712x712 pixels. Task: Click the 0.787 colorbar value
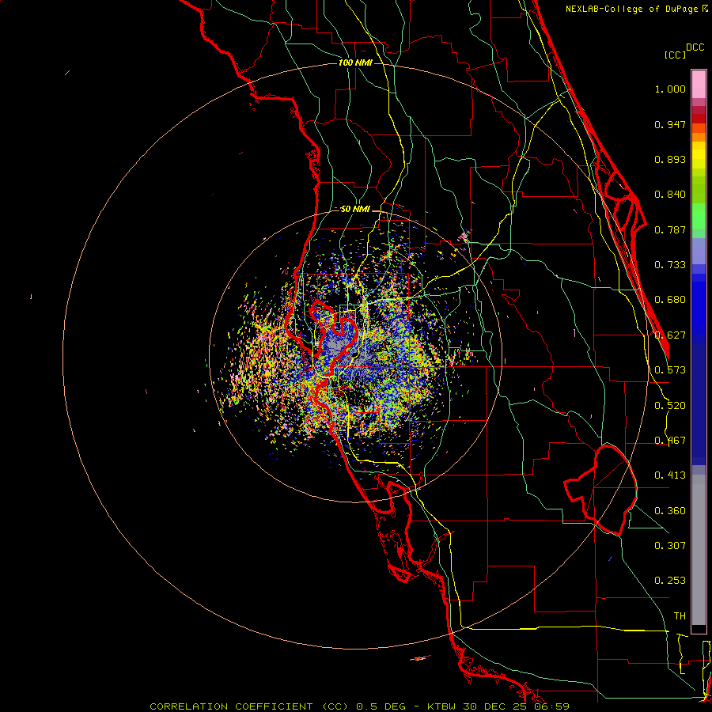670,229
